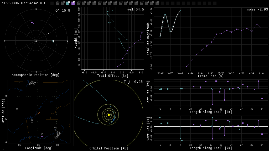Toggle station 05 square in top bar
The image size is (269, 151).
point(78,3)
